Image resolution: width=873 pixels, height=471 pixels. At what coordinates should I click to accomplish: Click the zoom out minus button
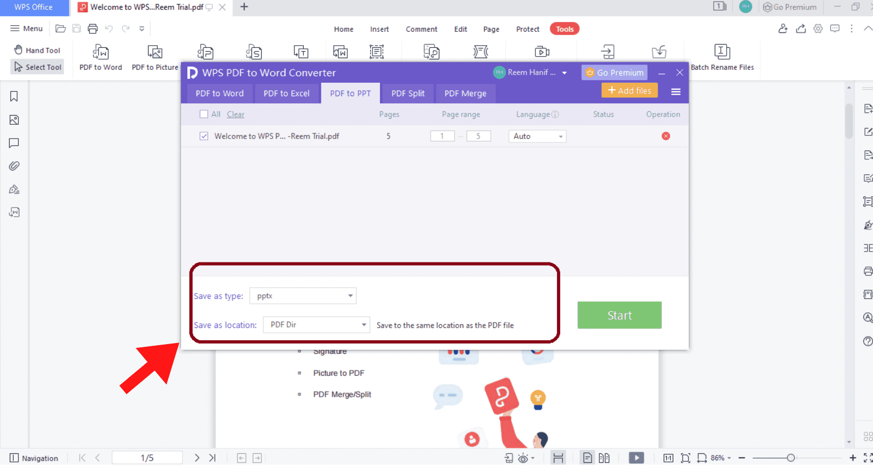click(742, 458)
